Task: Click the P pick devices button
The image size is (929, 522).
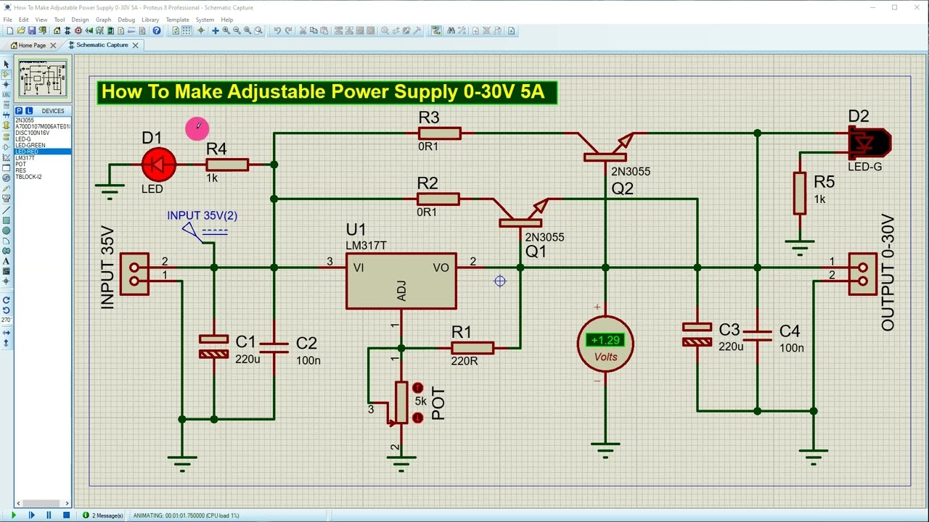Action: coord(20,111)
